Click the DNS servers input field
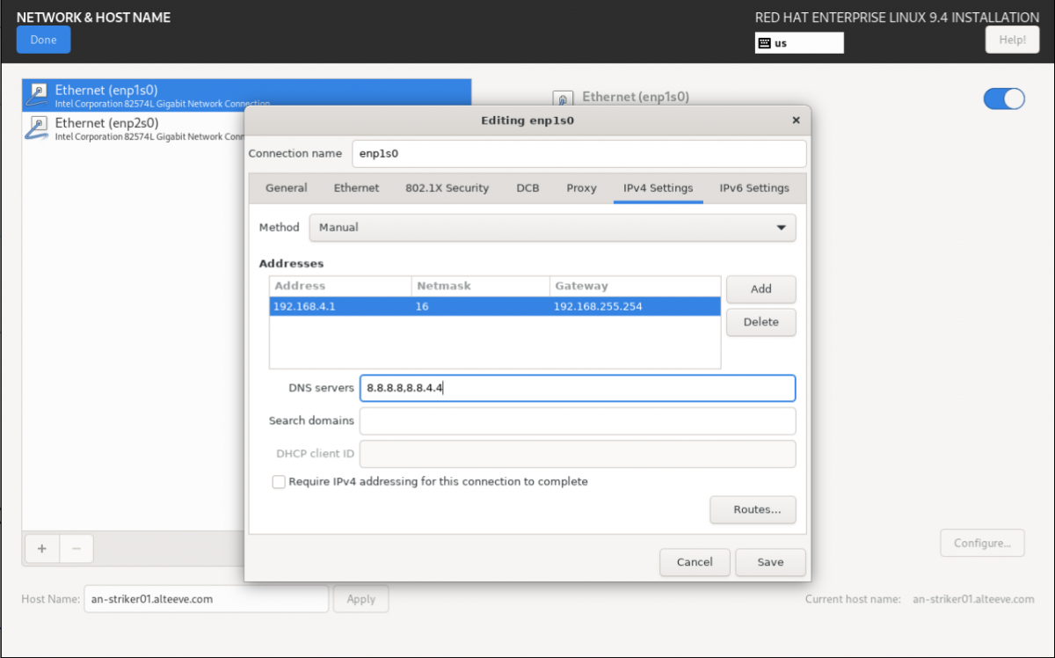Screen dimensions: 1055x658 pyautogui.click(x=577, y=388)
